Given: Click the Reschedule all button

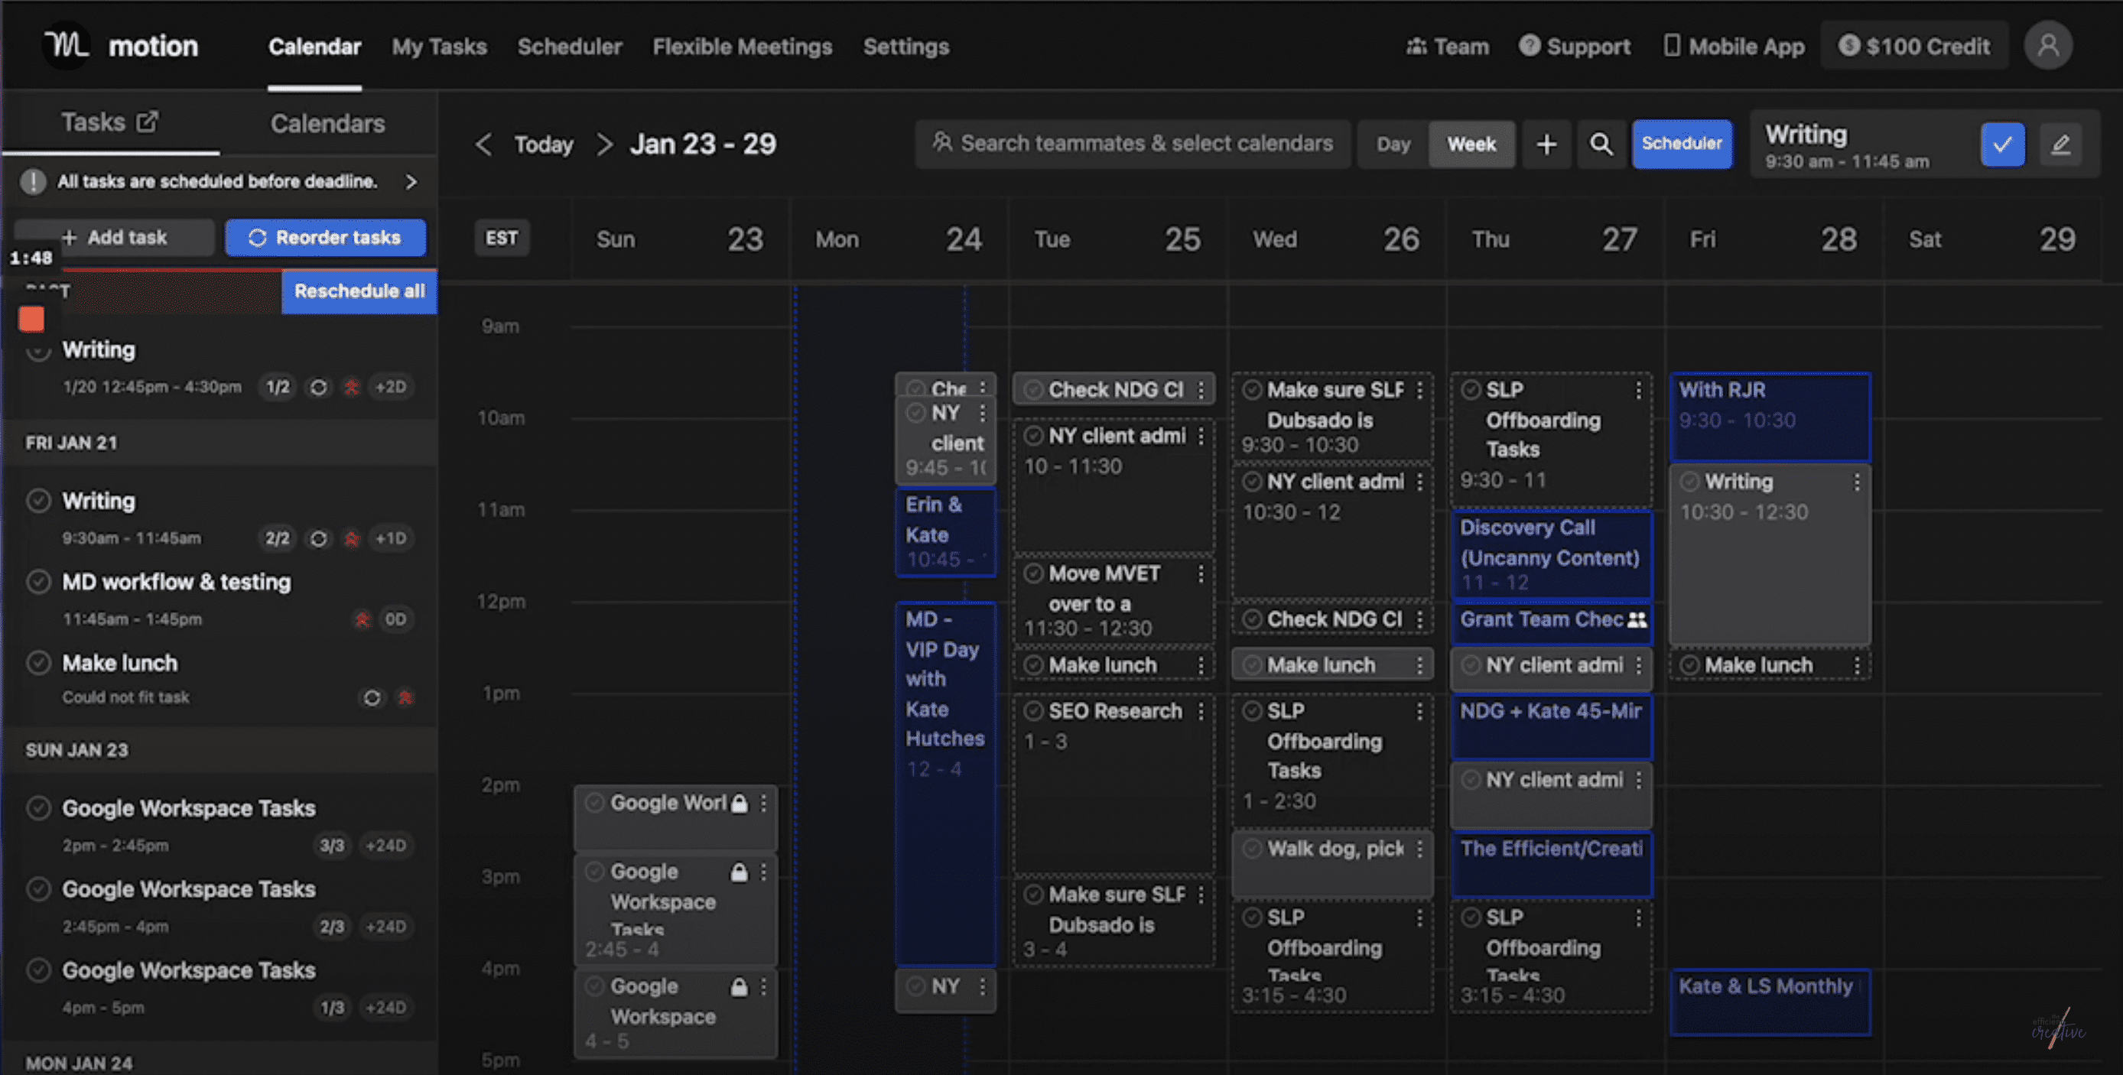Looking at the screenshot, I should tap(359, 291).
